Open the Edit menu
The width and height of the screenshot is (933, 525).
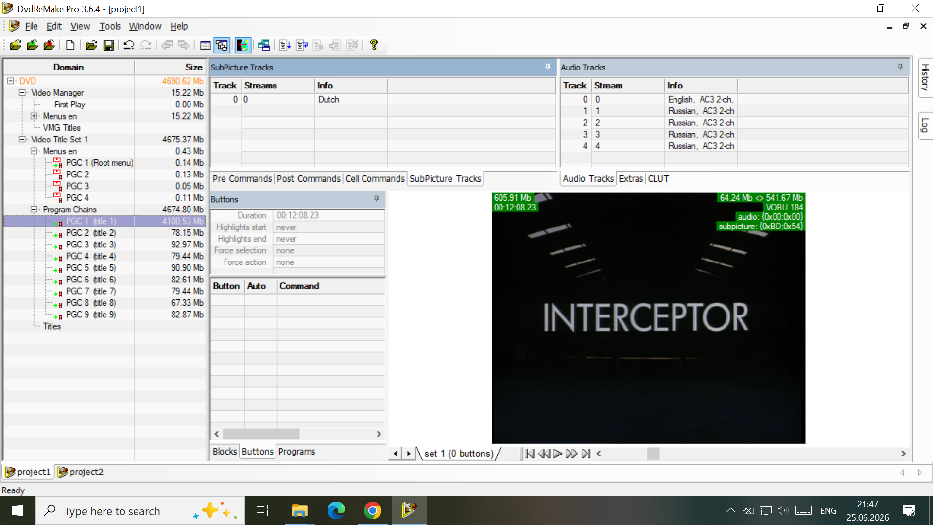(x=54, y=26)
